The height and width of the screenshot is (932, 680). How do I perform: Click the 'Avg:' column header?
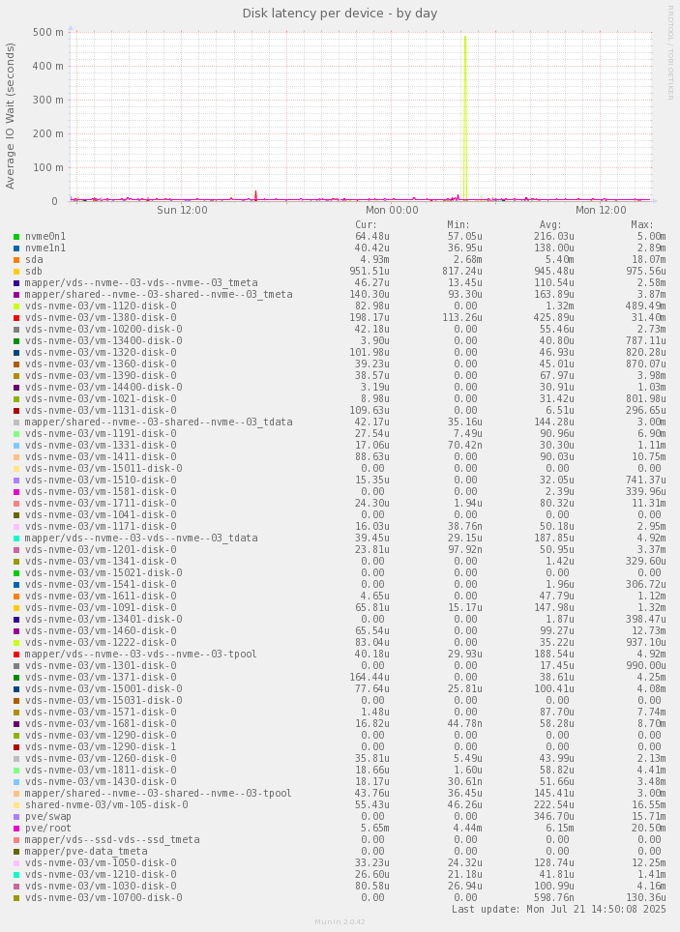point(550,224)
